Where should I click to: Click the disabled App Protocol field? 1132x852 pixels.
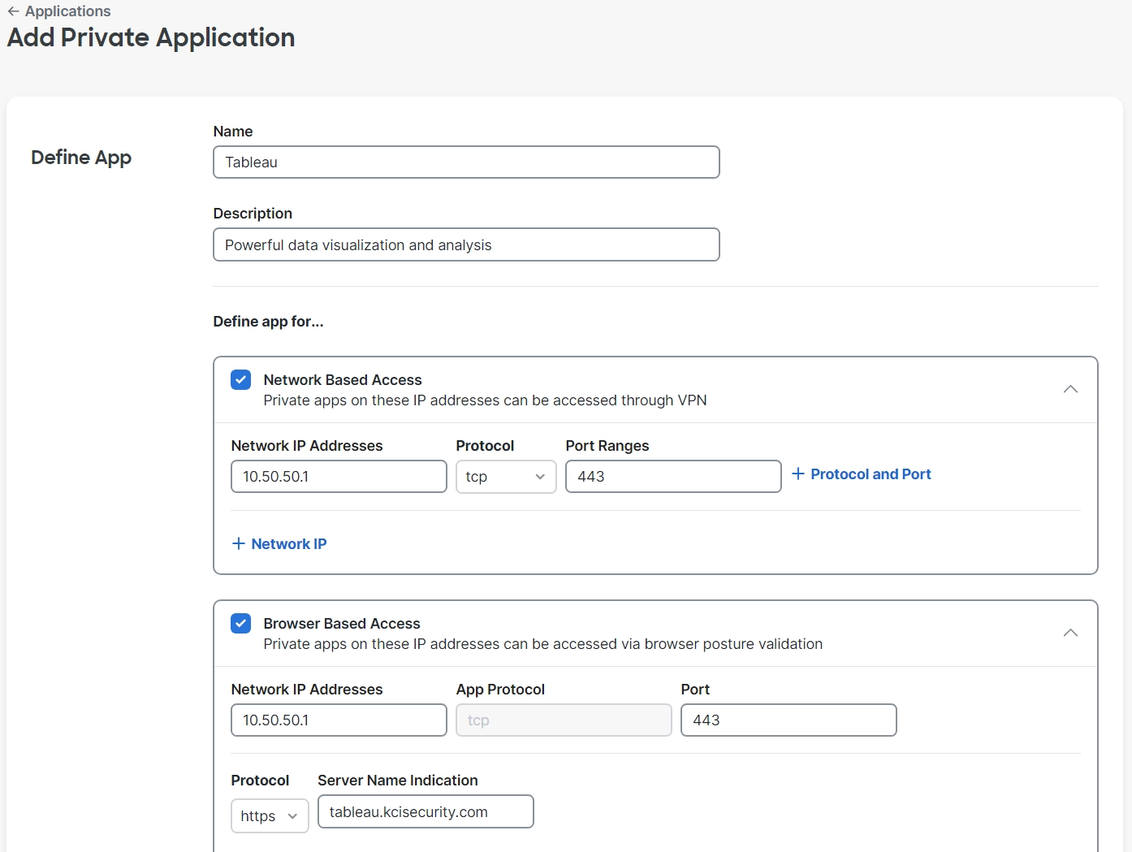(564, 720)
